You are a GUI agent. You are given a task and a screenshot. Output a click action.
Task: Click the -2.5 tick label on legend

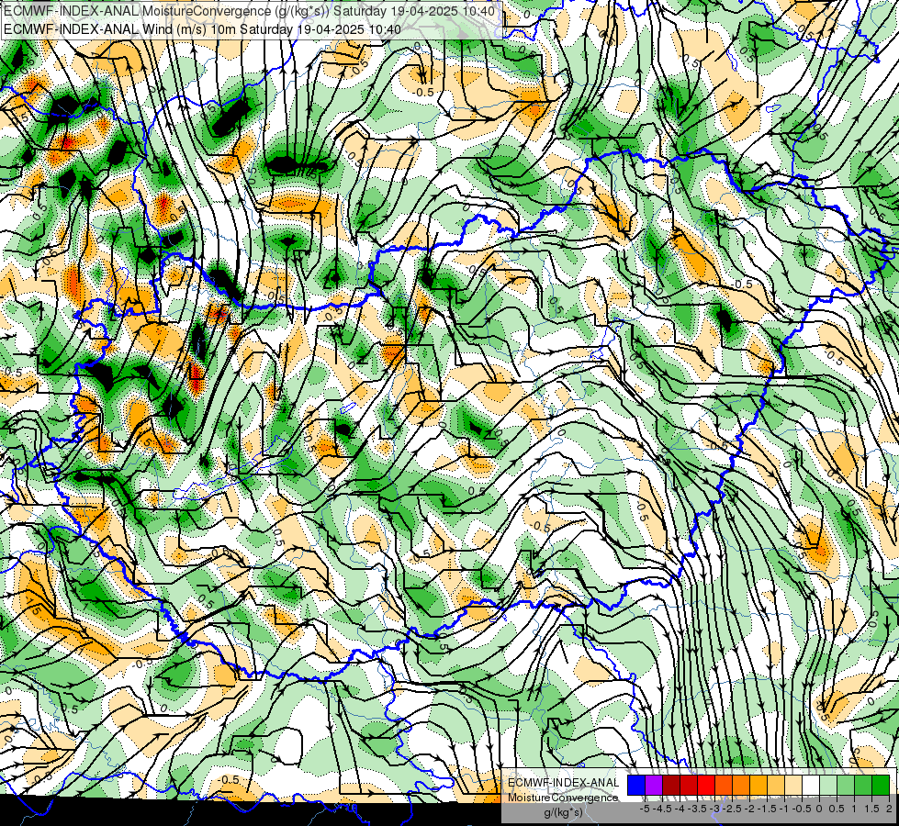point(732,809)
